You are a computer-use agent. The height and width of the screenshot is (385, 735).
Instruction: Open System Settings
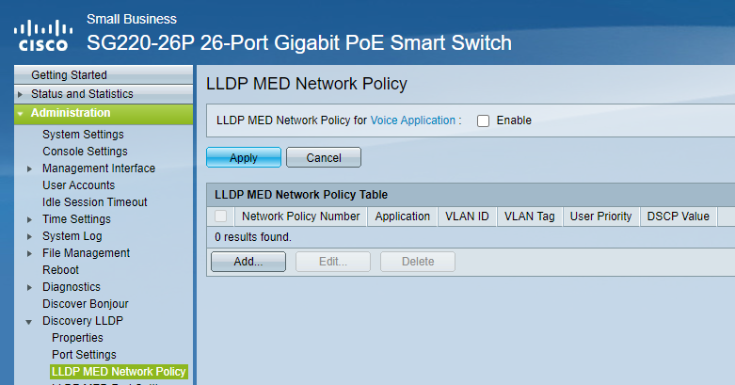pyautogui.click(x=83, y=134)
